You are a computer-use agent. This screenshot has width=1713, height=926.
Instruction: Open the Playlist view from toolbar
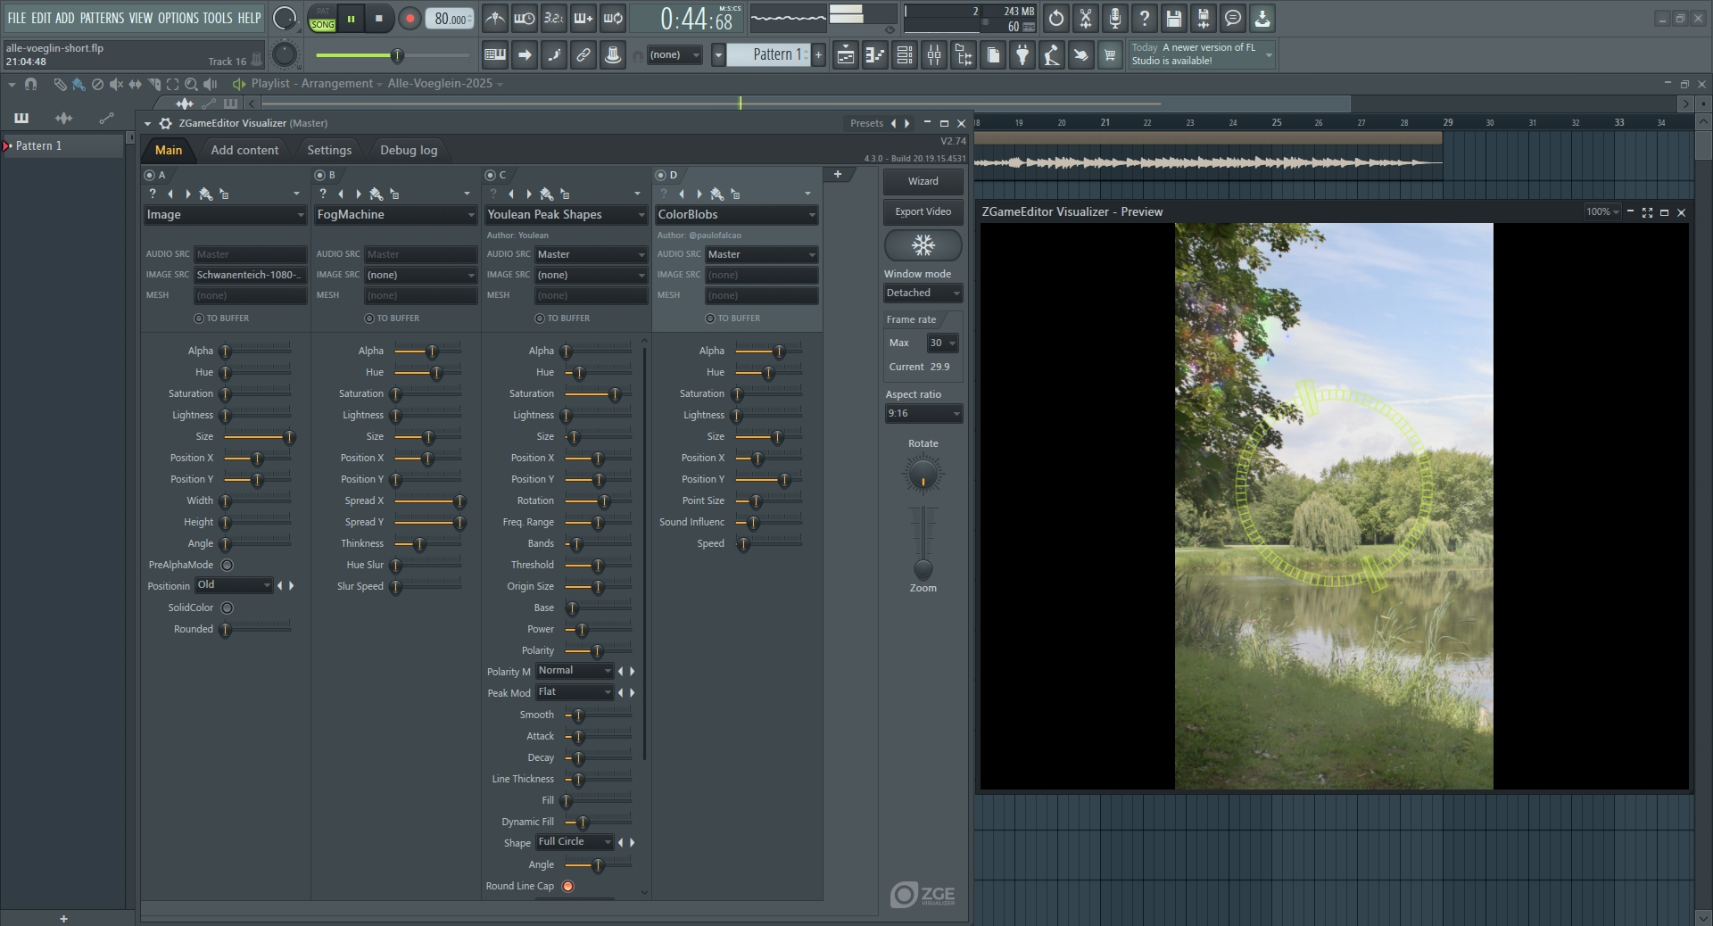[846, 55]
